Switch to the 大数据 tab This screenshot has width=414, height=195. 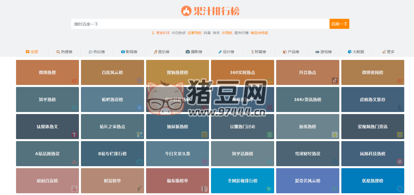[x=356, y=52]
